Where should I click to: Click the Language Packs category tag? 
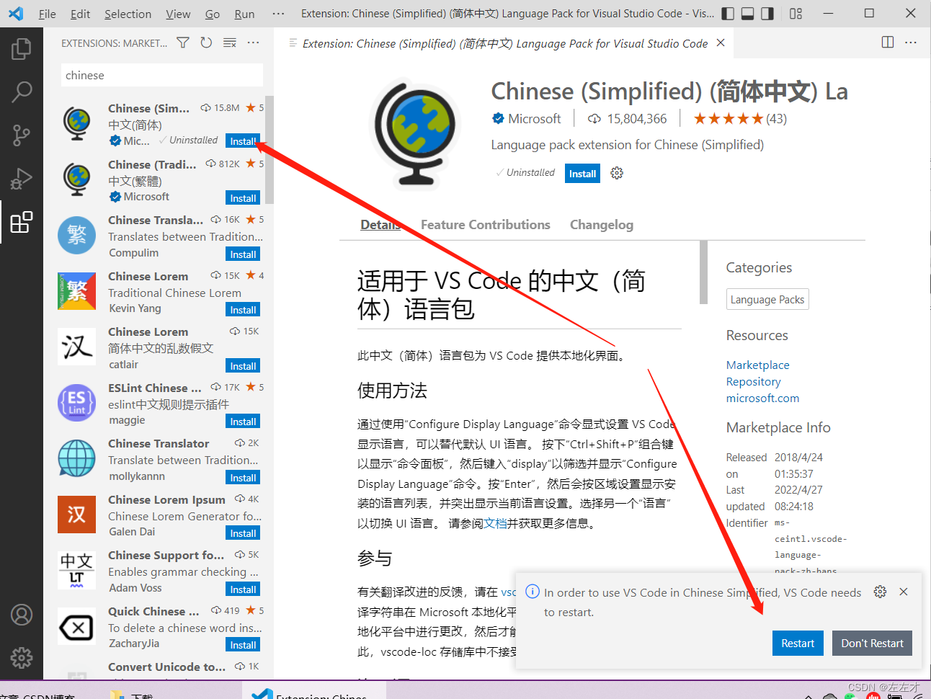pyautogui.click(x=767, y=300)
